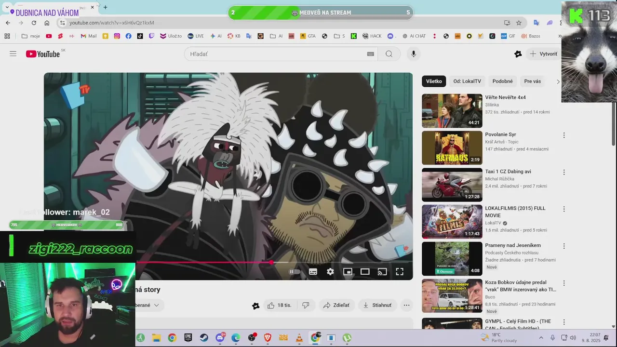Open the three-dot more actions under video
This screenshot has height=347, width=617.
click(x=406, y=305)
